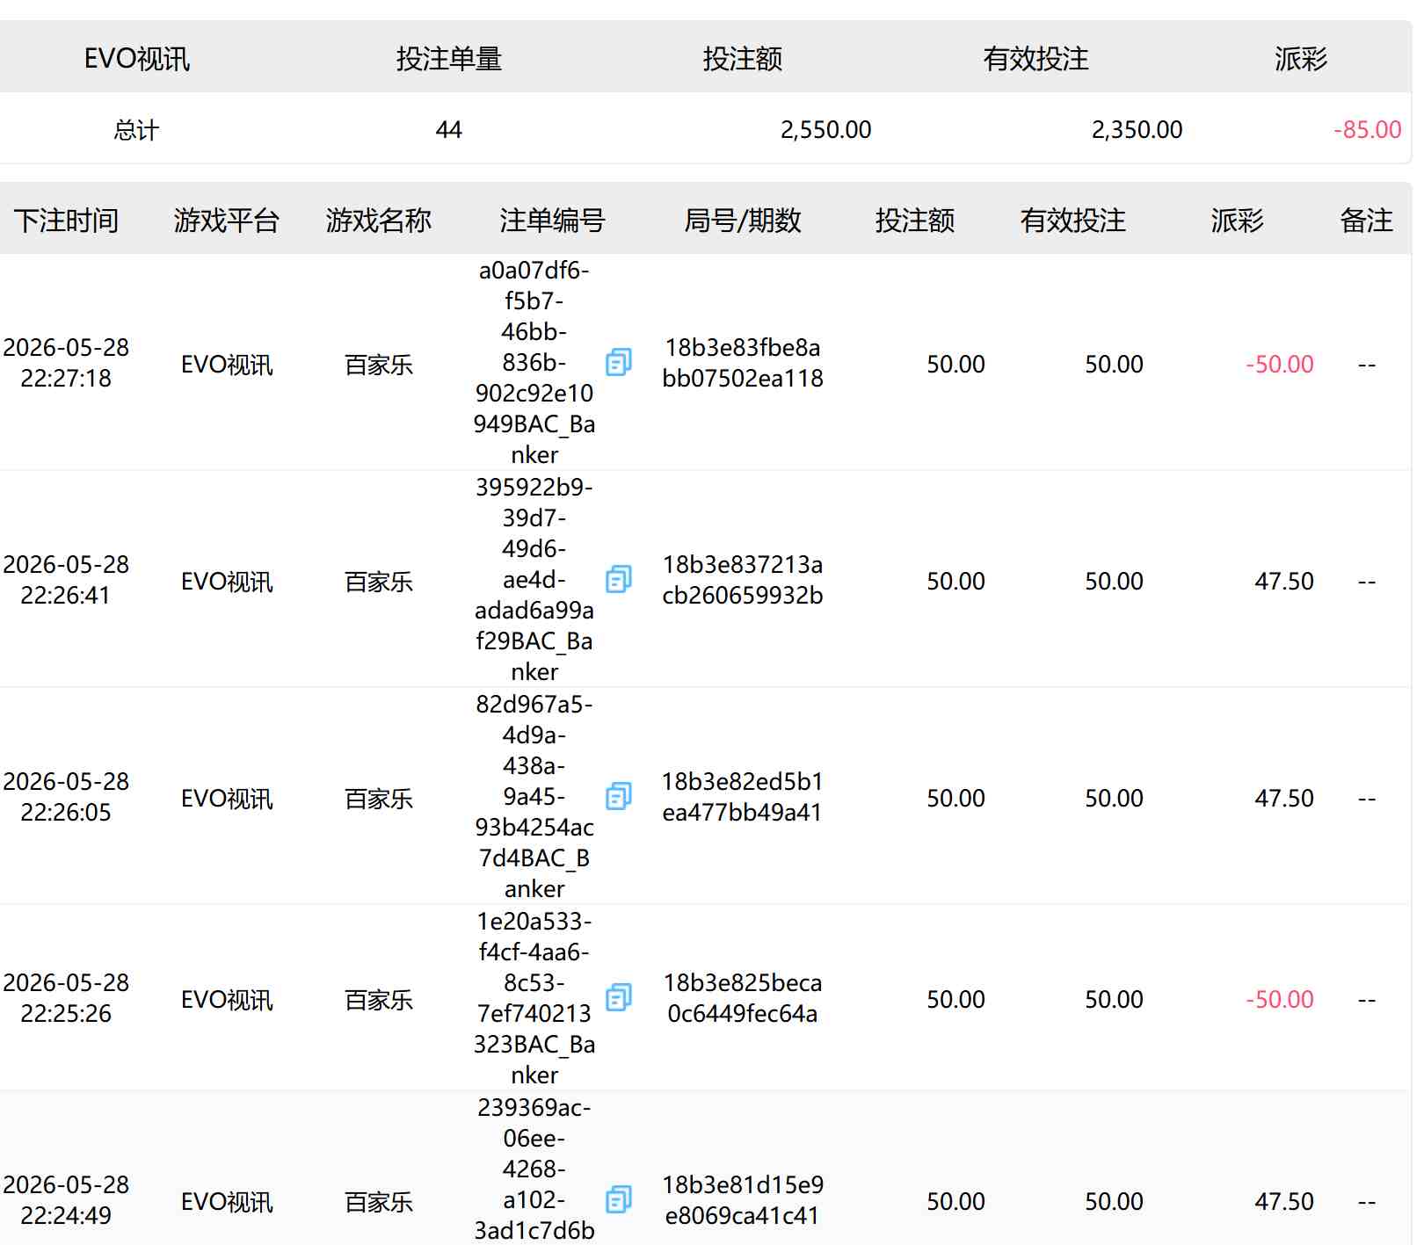Click 百家乐 game name in 22:24:49 row
The width and height of the screenshot is (1424, 1245).
(379, 1202)
